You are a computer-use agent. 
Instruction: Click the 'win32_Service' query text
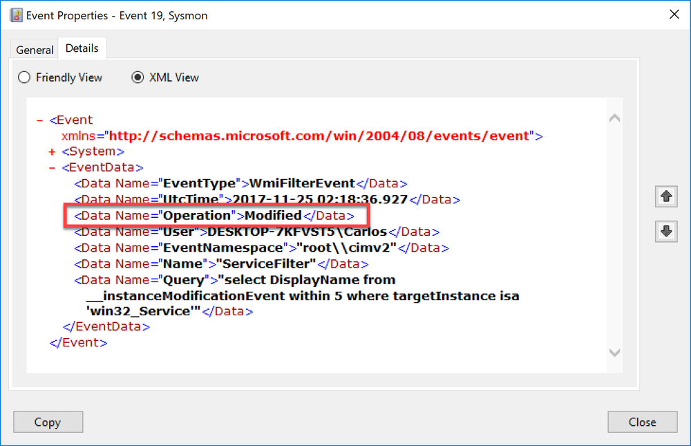pos(142,311)
